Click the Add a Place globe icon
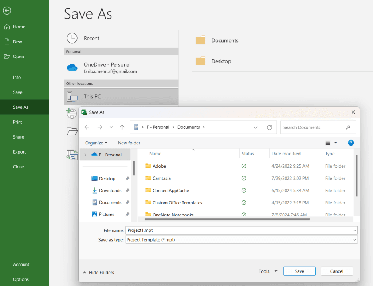The width and height of the screenshot is (373, 286). 72,113
